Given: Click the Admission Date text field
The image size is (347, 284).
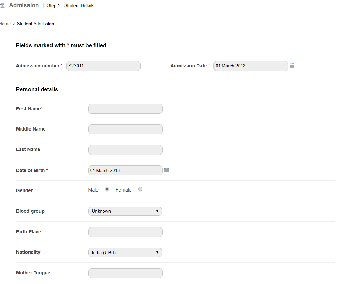Looking at the screenshot, I should (x=251, y=66).
